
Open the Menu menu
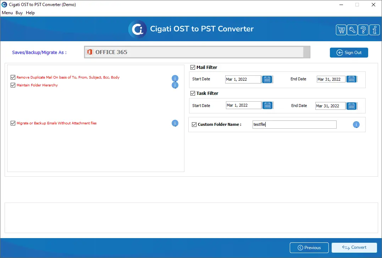[7, 13]
